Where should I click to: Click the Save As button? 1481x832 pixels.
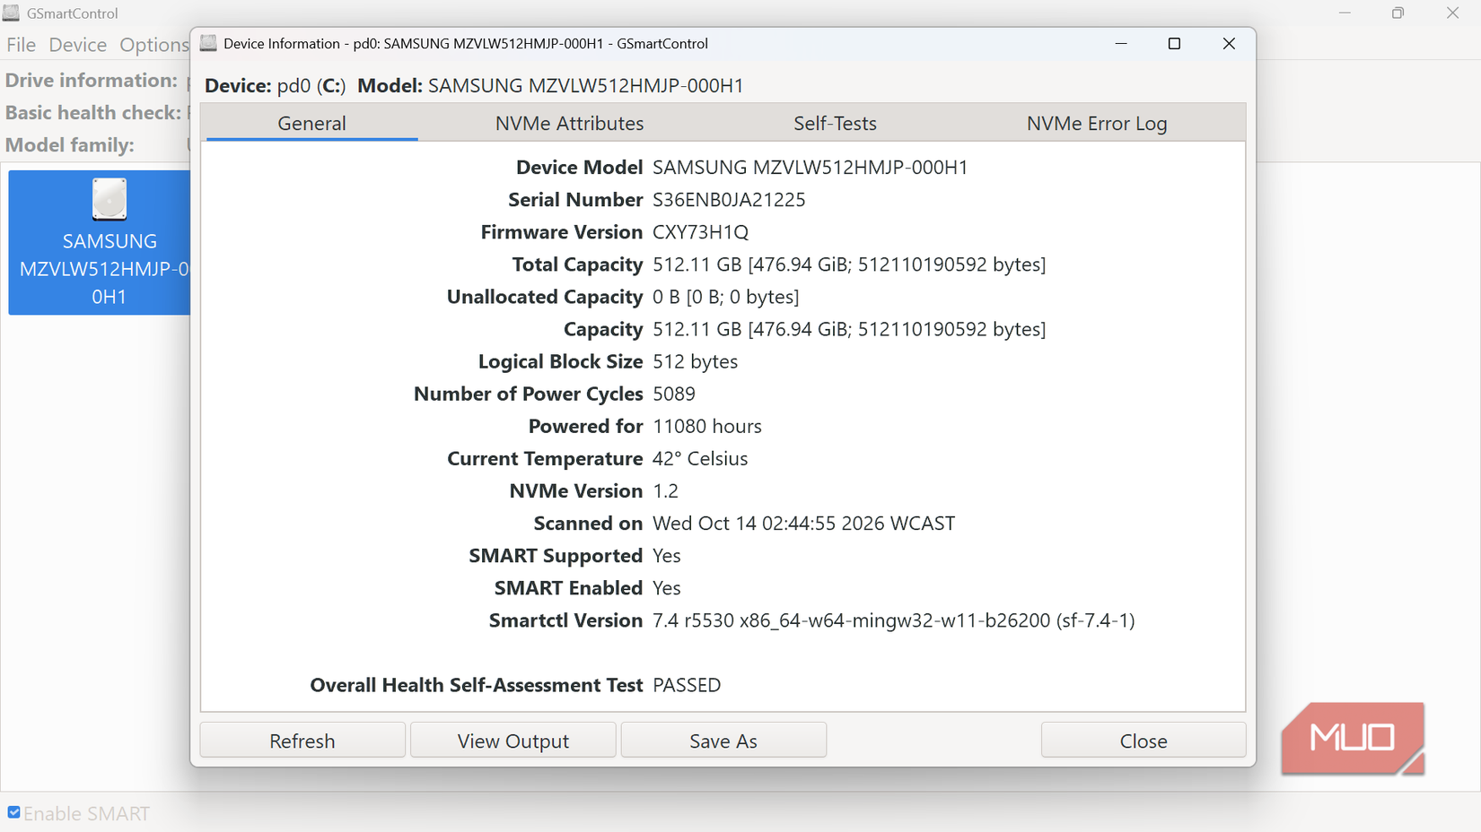coord(723,741)
